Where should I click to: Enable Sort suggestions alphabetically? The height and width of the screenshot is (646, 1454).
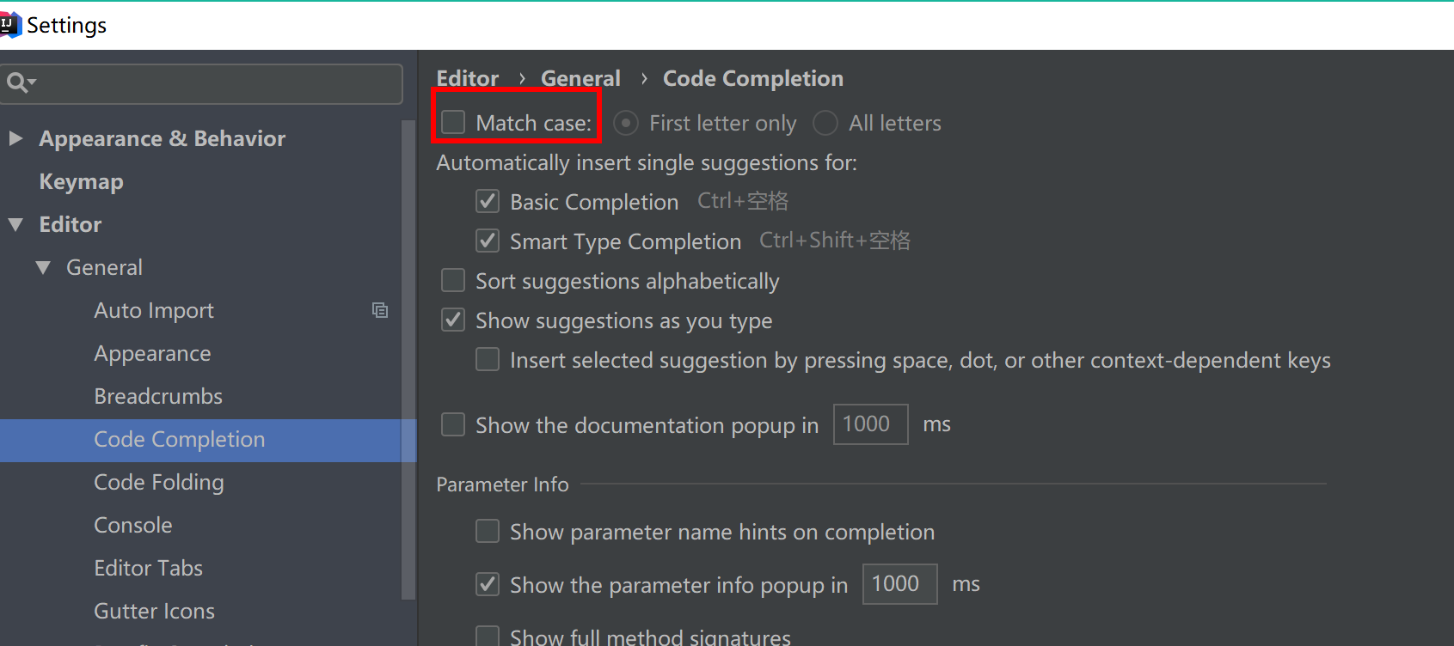[x=452, y=280]
